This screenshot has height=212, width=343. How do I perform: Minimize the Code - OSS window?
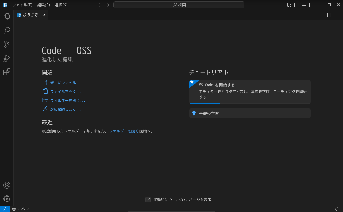click(320, 5)
